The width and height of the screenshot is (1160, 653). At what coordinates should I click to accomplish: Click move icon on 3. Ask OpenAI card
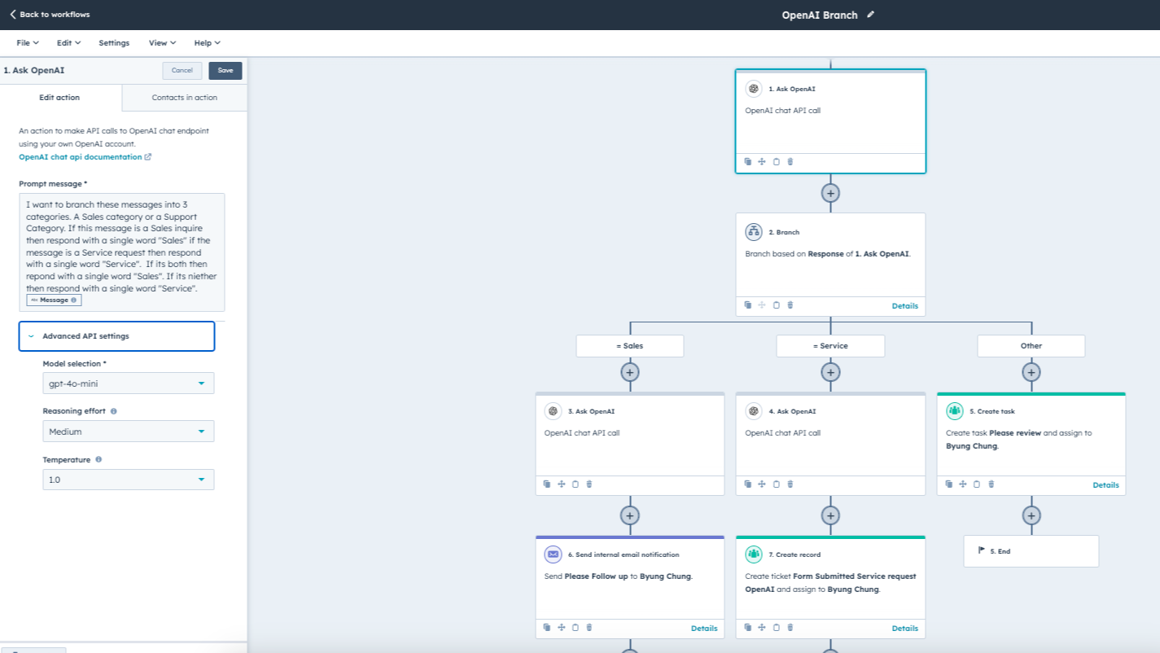click(x=561, y=484)
